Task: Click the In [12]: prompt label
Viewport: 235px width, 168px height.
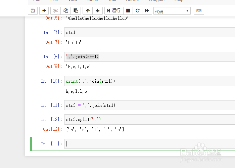Action: coord(52,119)
